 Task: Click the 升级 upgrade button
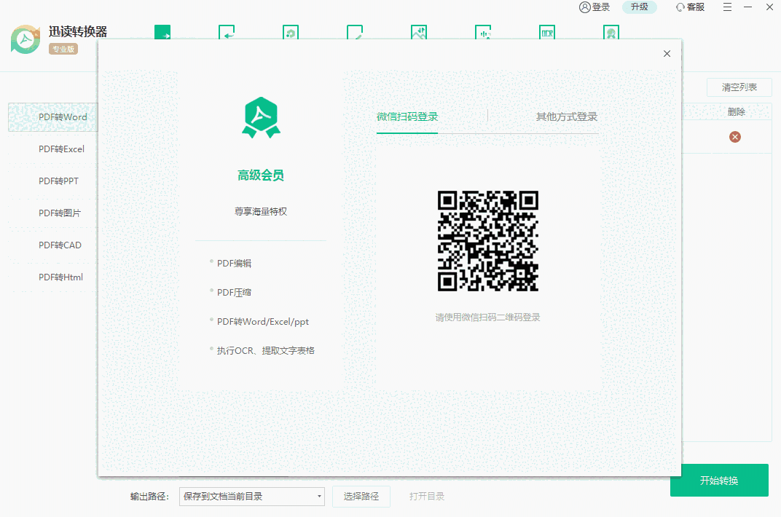(x=639, y=7)
